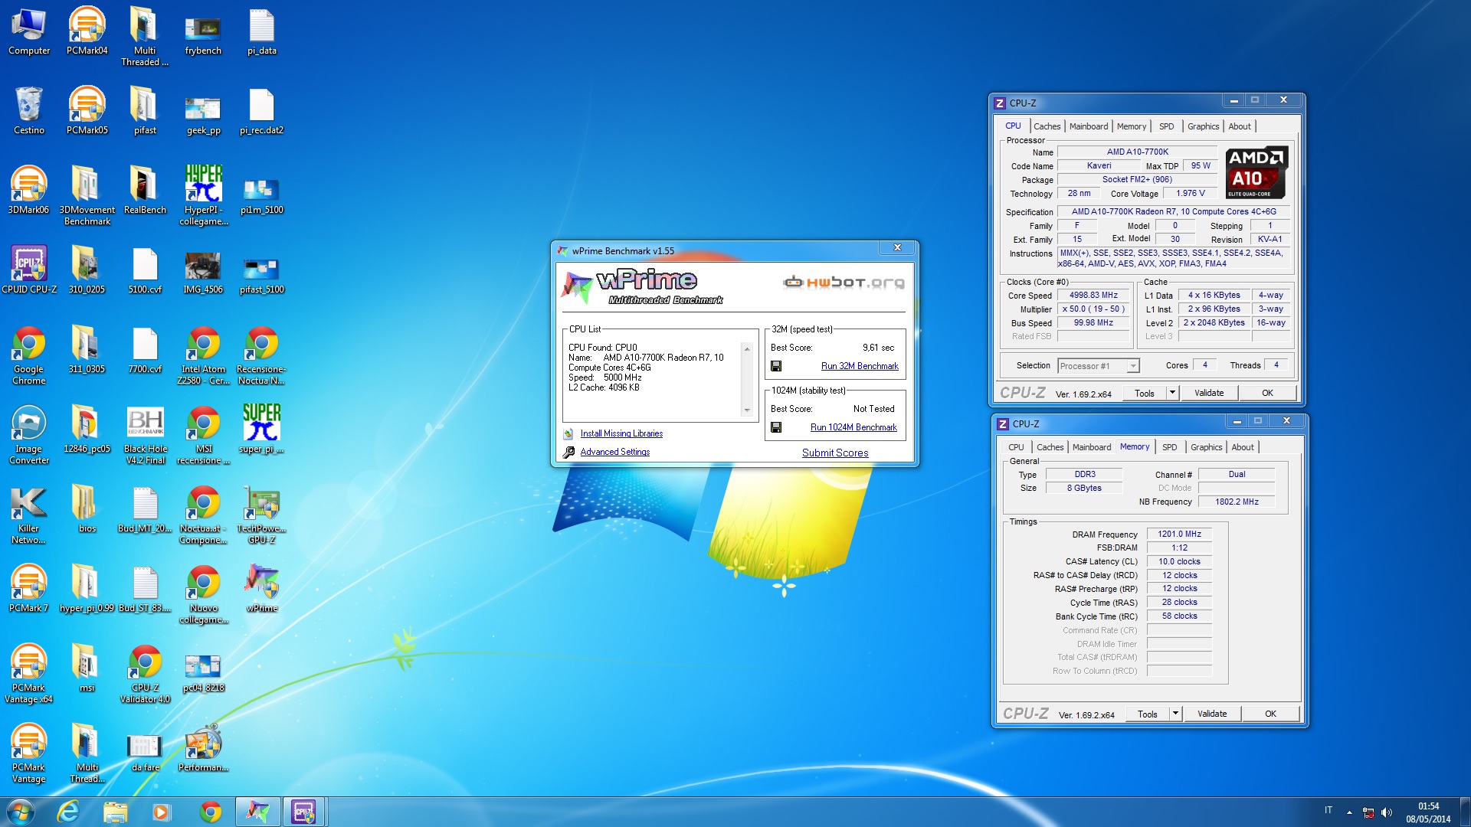Open Windows Media Player from the taskbar

pyautogui.click(x=161, y=812)
